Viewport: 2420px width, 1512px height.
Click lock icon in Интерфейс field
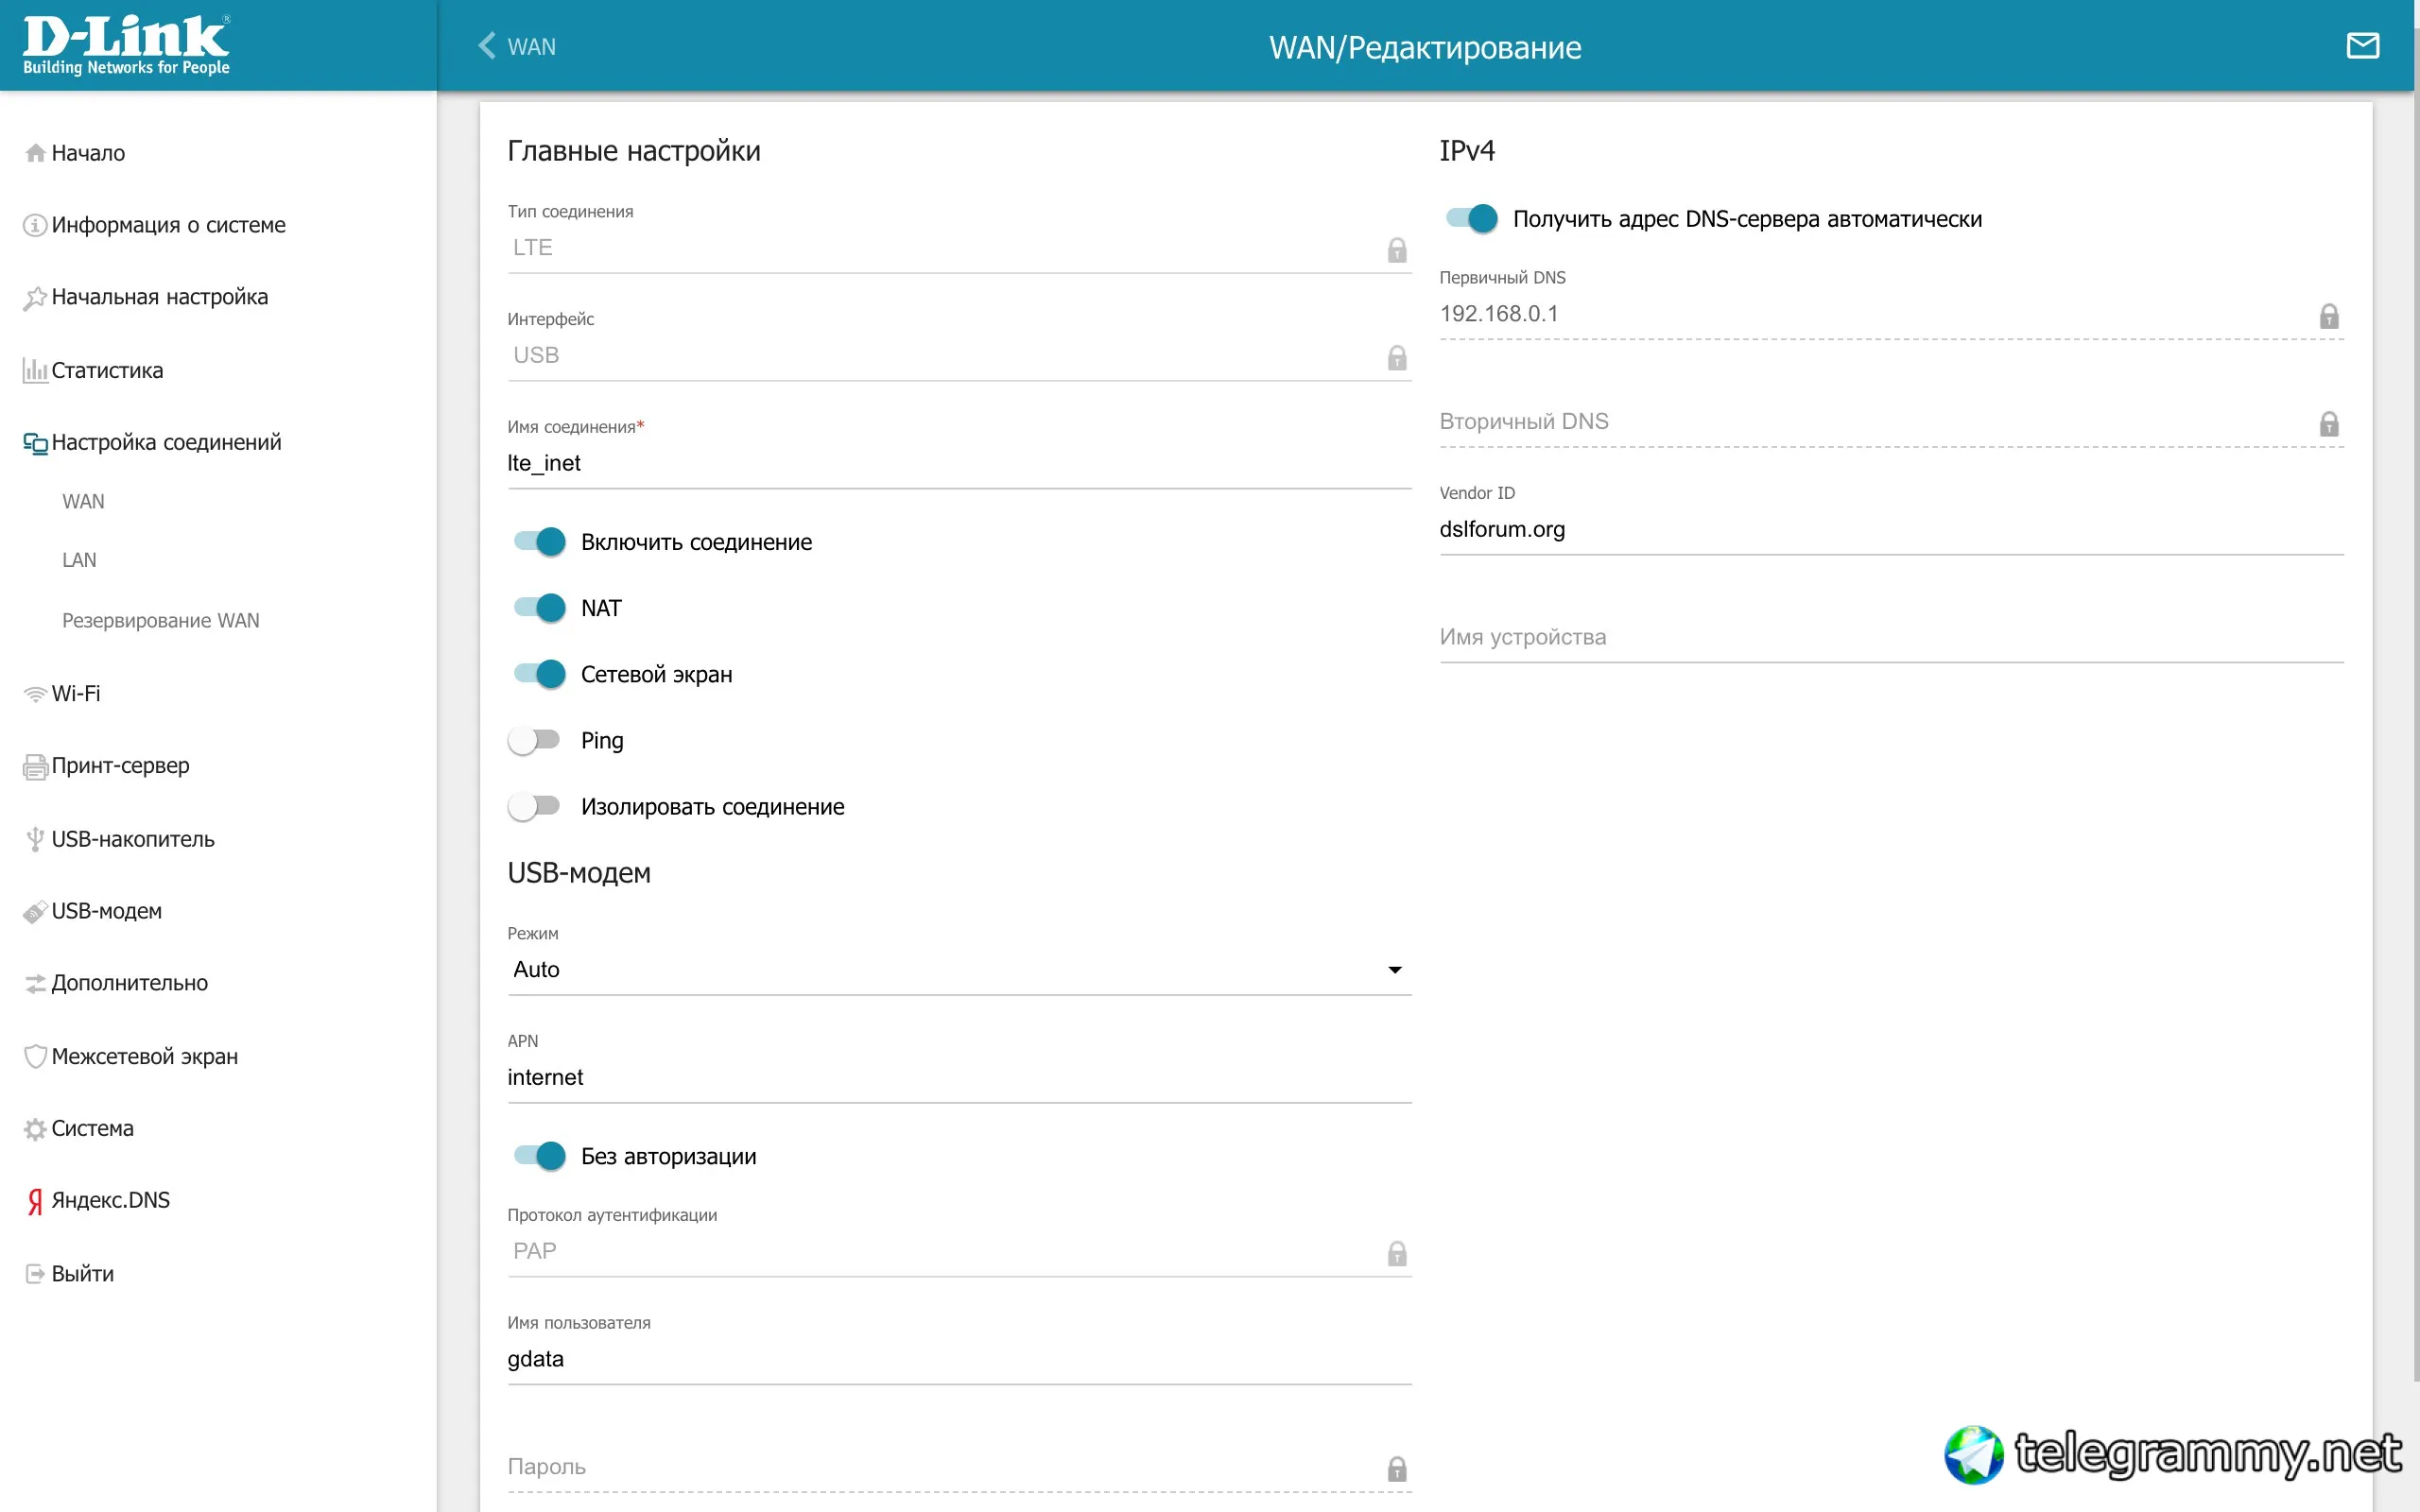tap(1397, 358)
